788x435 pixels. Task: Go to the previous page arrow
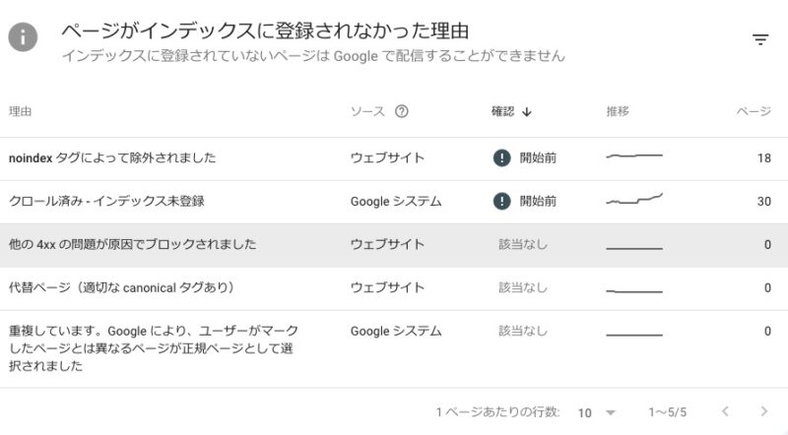(725, 411)
